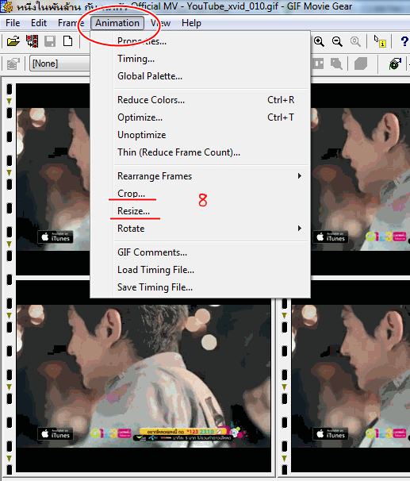Click the Zoom Out magnifier icon
The height and width of the screenshot is (481, 410).
click(337, 41)
